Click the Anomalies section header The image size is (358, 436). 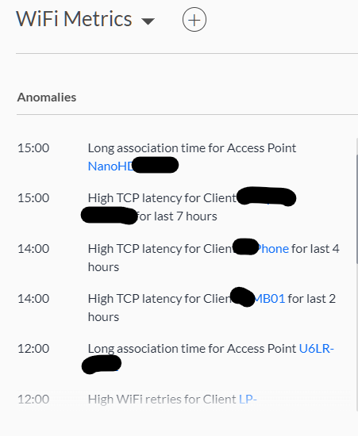[x=47, y=98]
